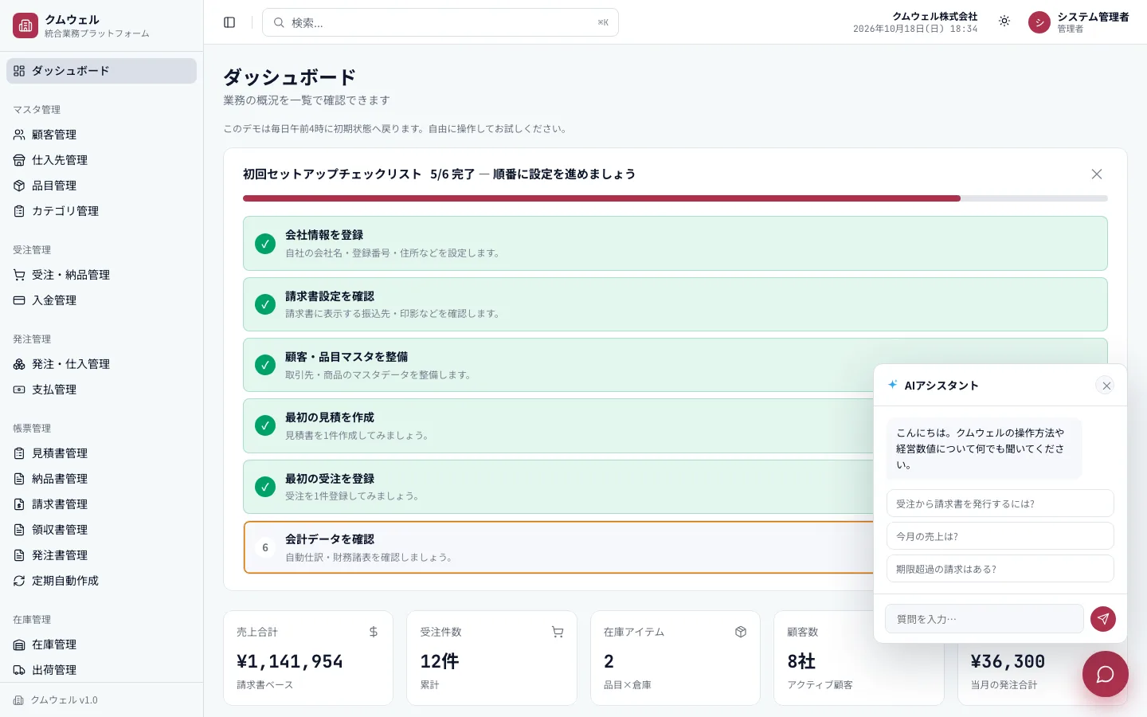The width and height of the screenshot is (1147, 717).
Task: Go to 請求書管理
Action: click(101, 504)
